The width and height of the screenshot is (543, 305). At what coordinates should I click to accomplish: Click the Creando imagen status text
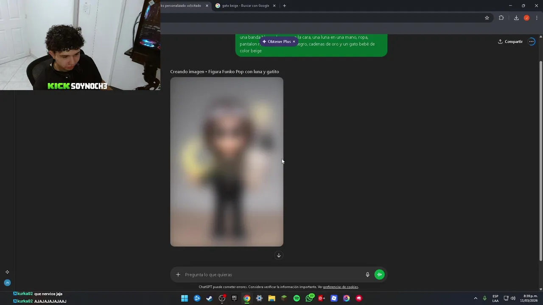224,72
